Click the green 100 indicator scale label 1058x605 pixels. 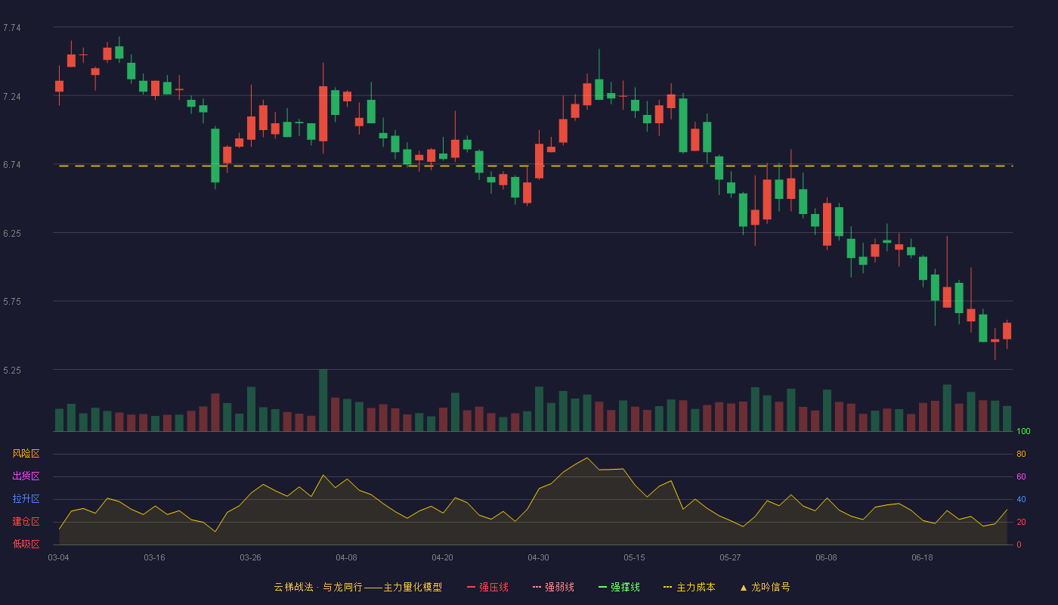(1023, 432)
